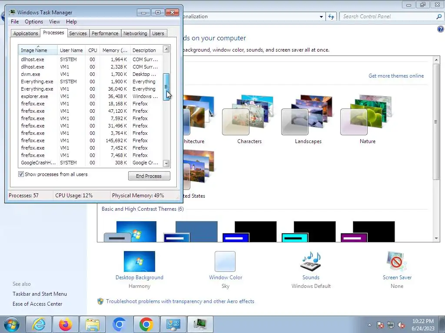This screenshot has height=333, width=445.
Task: Open Get more themes online link
Action: click(x=396, y=76)
